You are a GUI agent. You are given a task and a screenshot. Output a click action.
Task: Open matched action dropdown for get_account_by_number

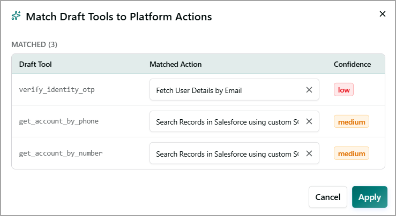(227, 153)
